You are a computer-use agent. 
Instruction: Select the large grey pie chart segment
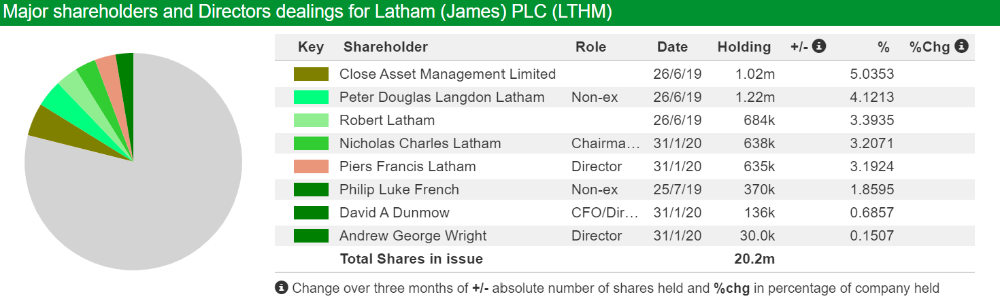click(x=136, y=190)
